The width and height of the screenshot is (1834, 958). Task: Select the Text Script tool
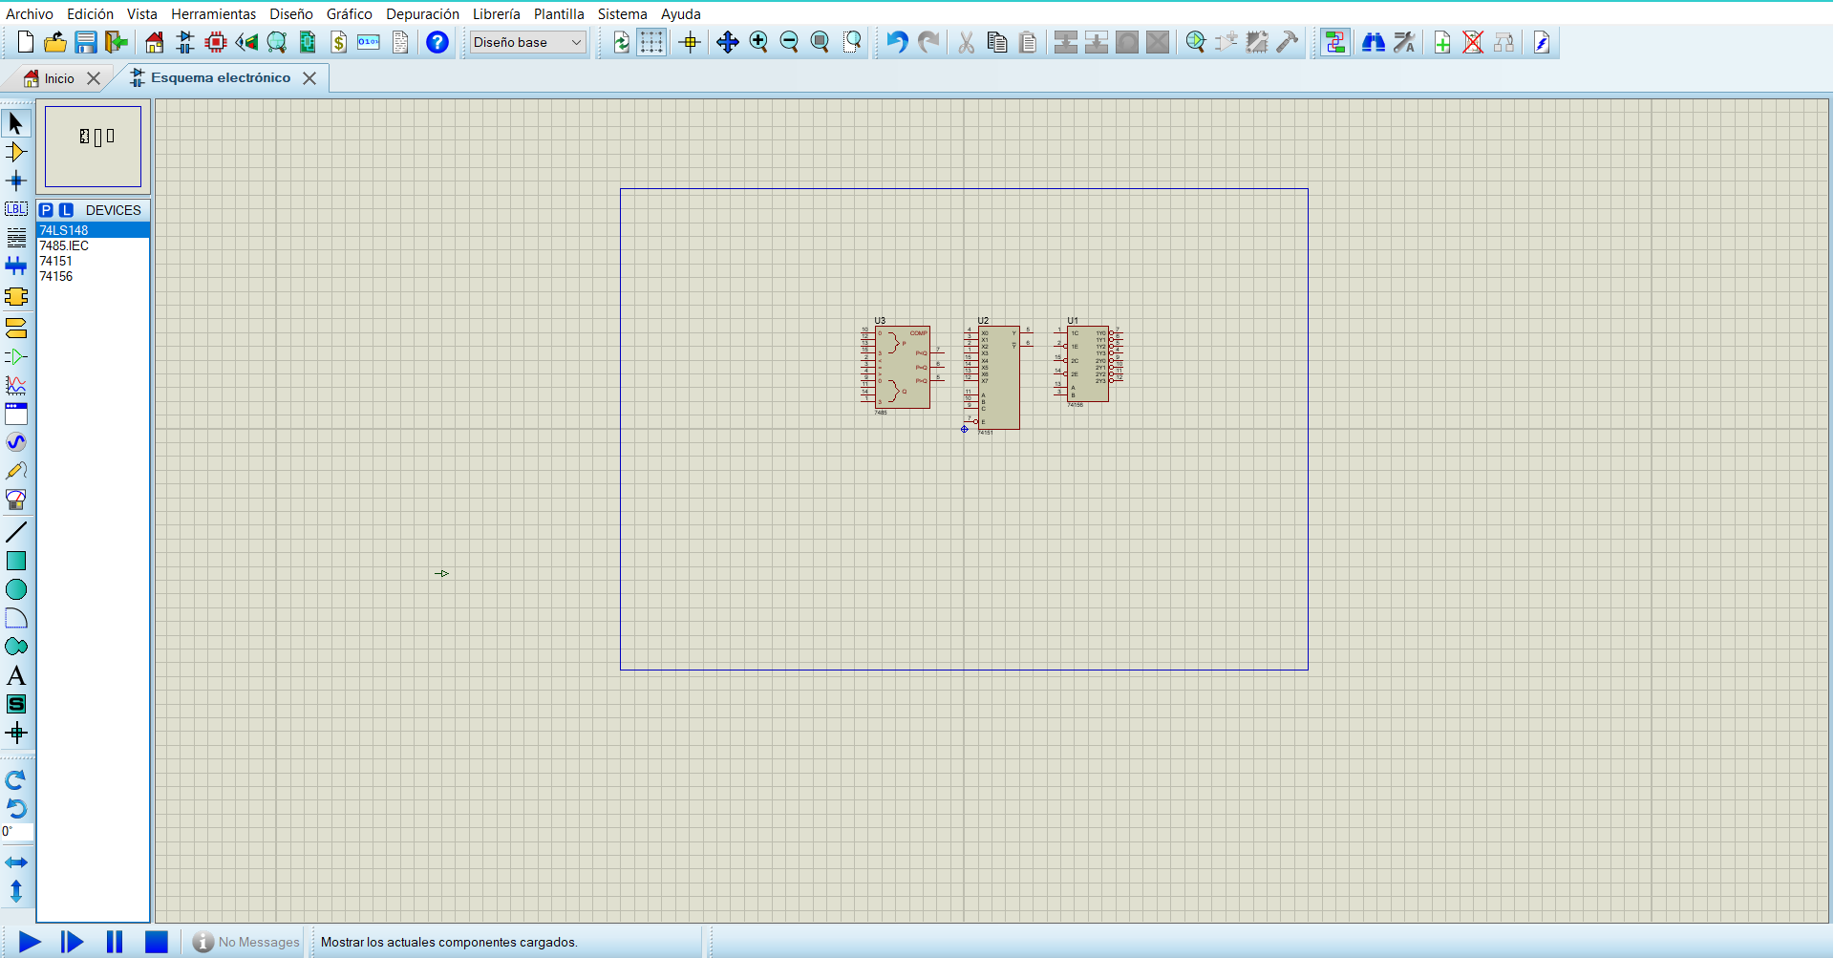[16, 238]
